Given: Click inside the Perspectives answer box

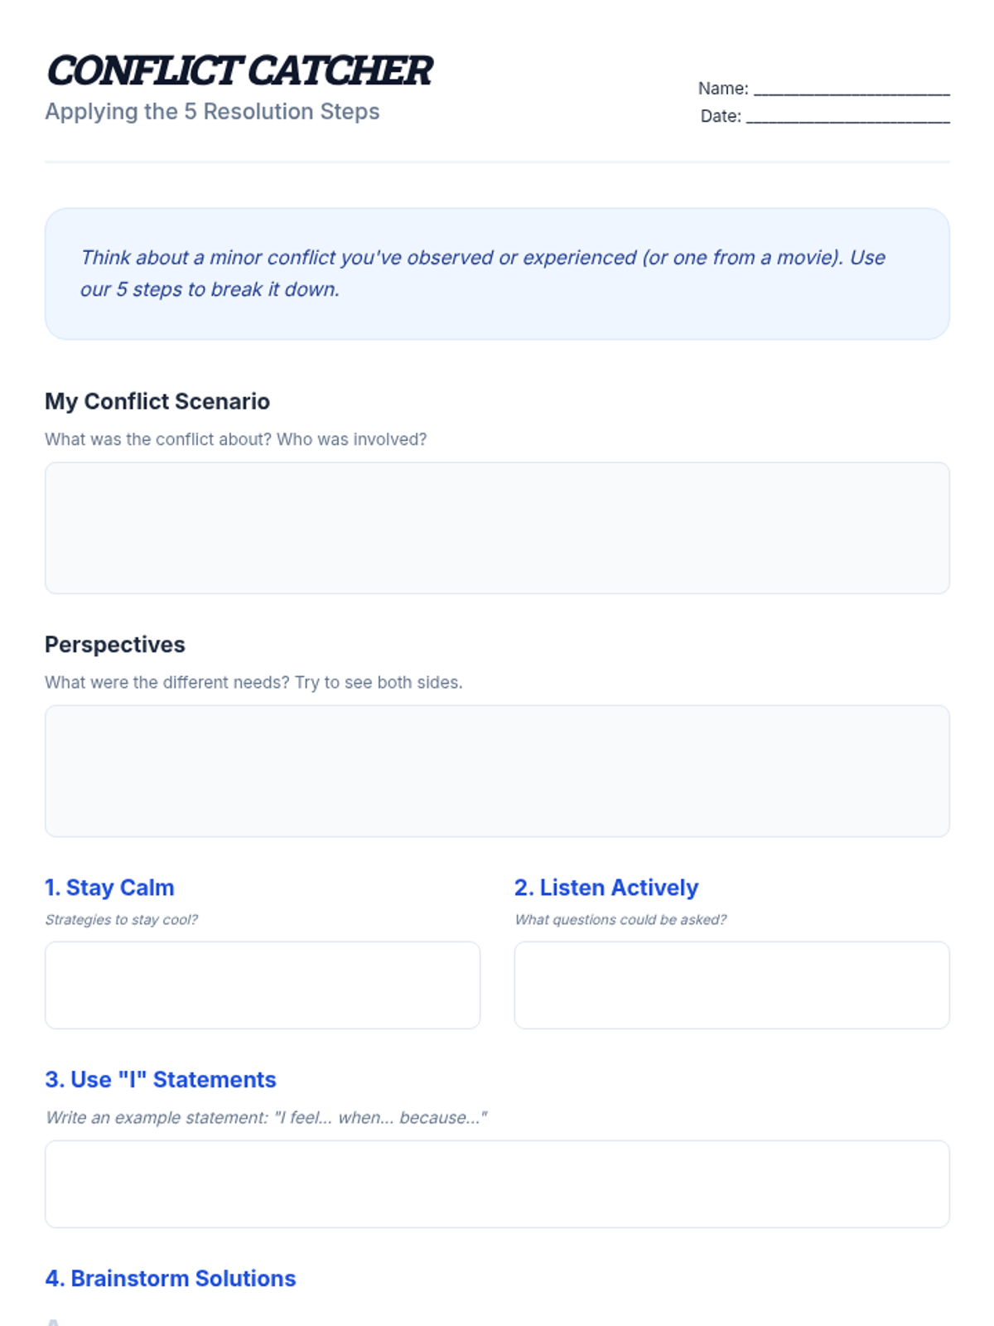Looking at the screenshot, I should point(497,771).
